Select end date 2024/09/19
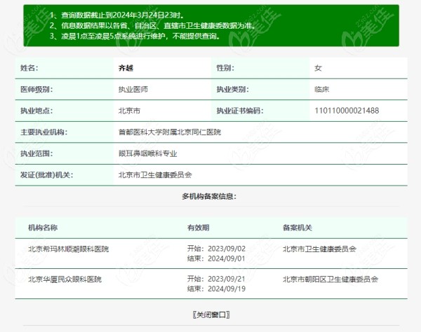 click(227, 289)
